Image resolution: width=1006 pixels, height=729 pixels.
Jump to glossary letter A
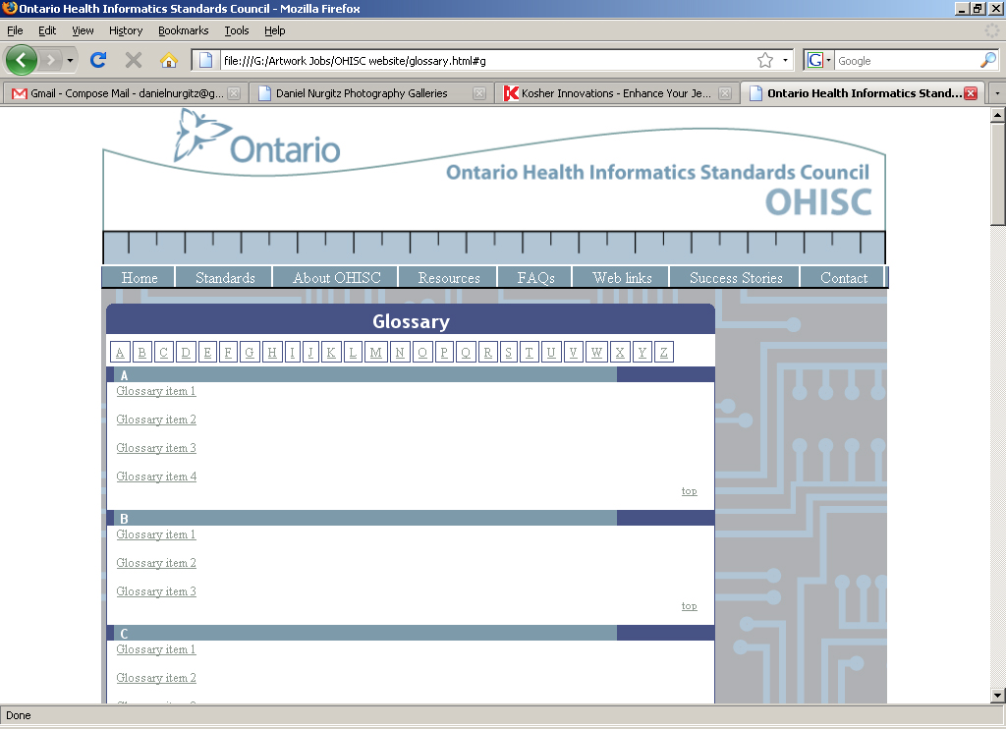[x=120, y=353]
